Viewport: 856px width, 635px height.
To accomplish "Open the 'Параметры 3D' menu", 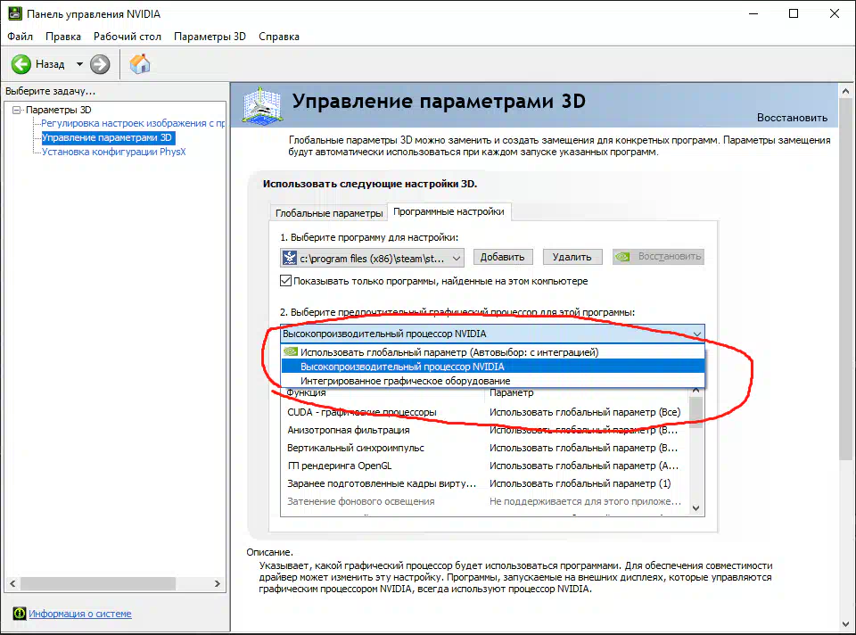I will (x=210, y=37).
